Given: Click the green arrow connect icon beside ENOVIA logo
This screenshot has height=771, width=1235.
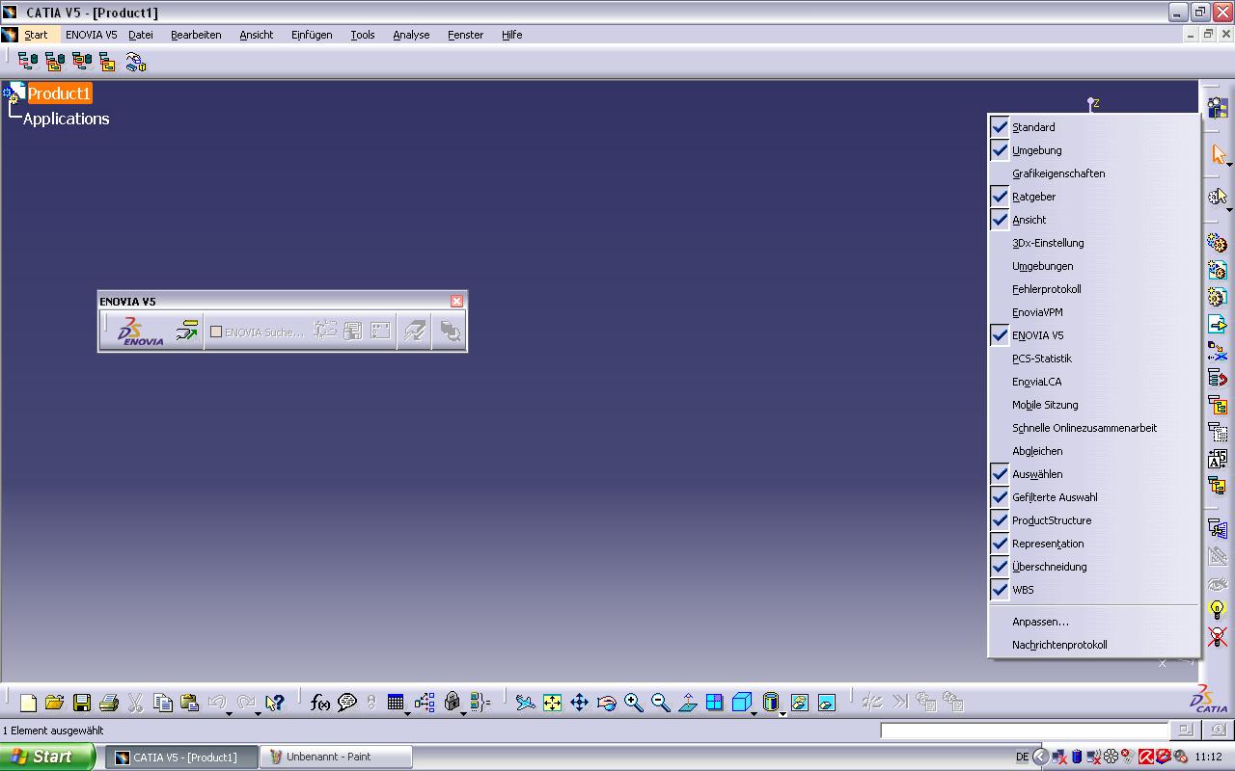Looking at the screenshot, I should click(x=186, y=332).
